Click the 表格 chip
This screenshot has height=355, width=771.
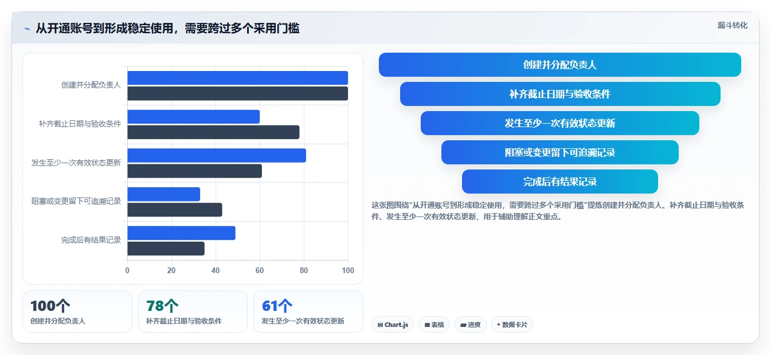pyautogui.click(x=434, y=325)
